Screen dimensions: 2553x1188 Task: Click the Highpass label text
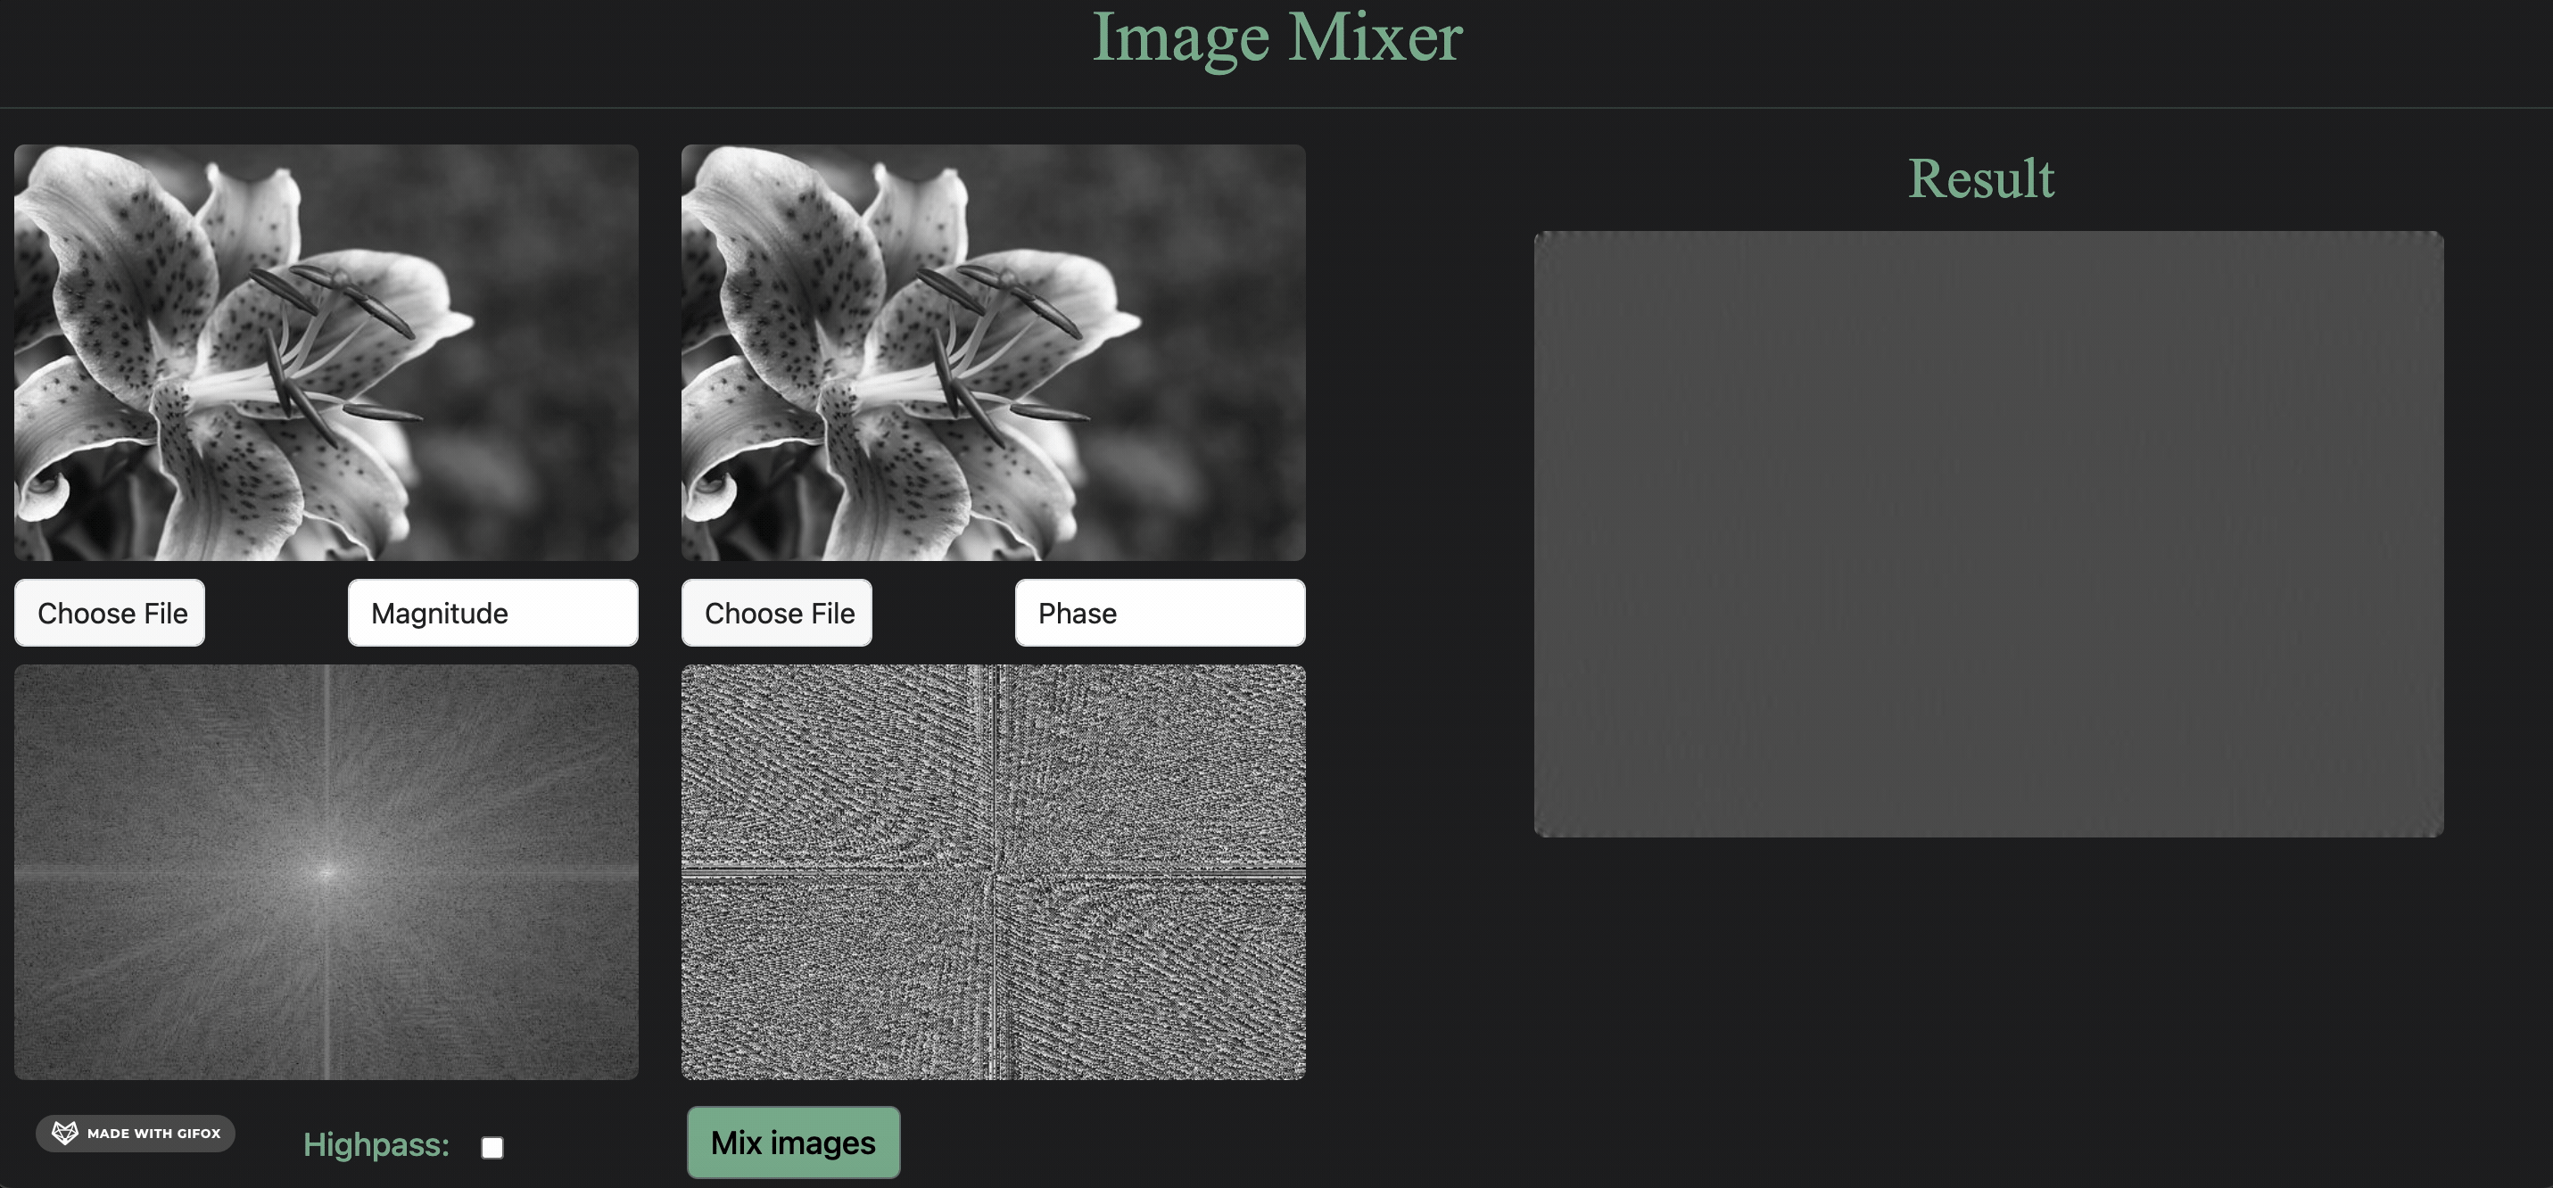pos(376,1145)
